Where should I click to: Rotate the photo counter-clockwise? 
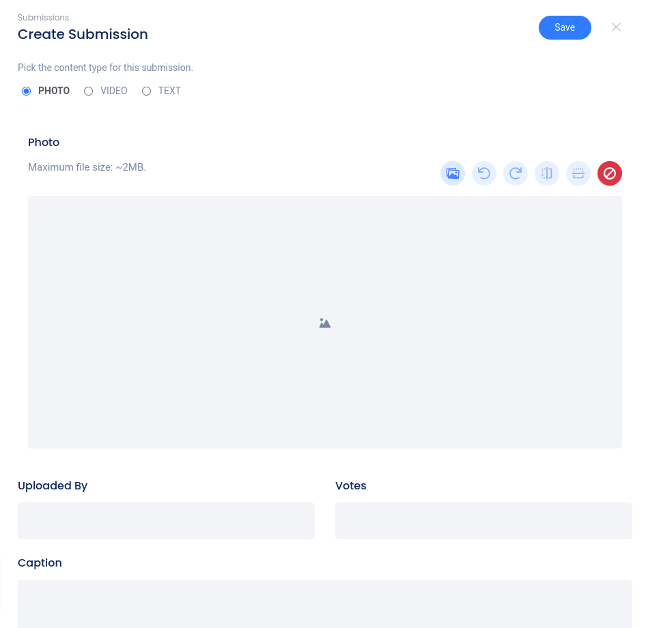(484, 173)
